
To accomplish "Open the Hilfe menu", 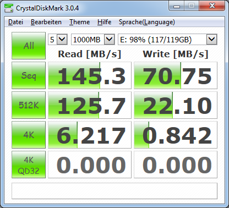I will [x=104, y=22].
